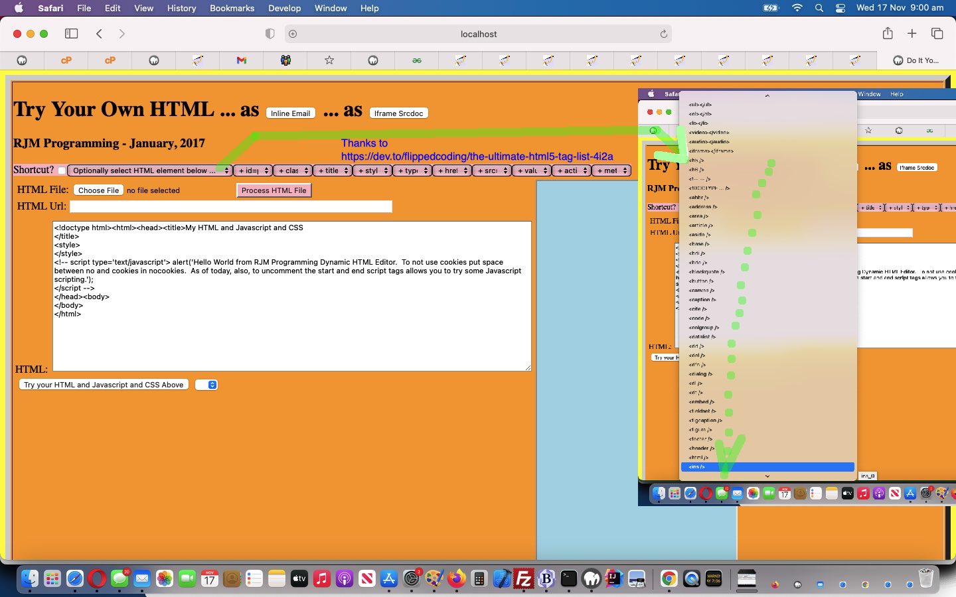
Task: Open Photos from the Dock
Action: pyautogui.click(x=165, y=579)
